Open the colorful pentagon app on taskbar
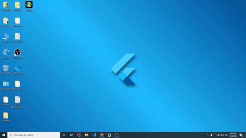This screenshot has height=138, width=246. click(x=109, y=135)
